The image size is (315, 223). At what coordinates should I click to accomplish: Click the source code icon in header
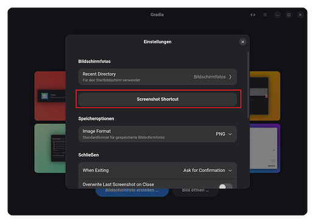pyautogui.click(x=253, y=15)
